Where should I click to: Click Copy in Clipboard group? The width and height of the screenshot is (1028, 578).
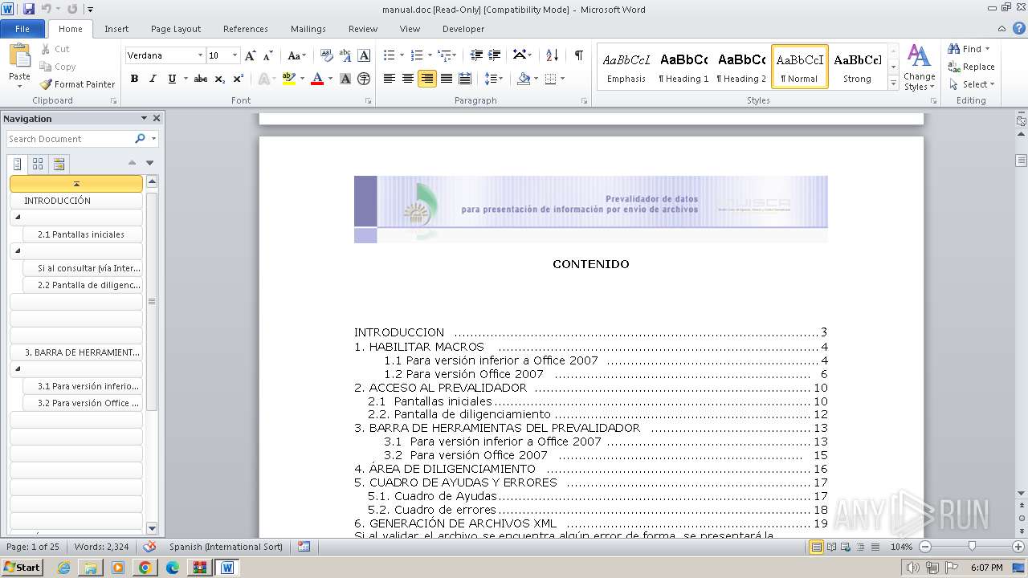(x=58, y=67)
